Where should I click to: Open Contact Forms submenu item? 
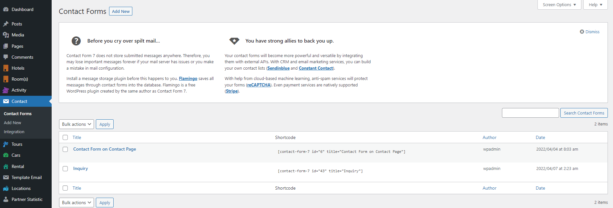18,114
